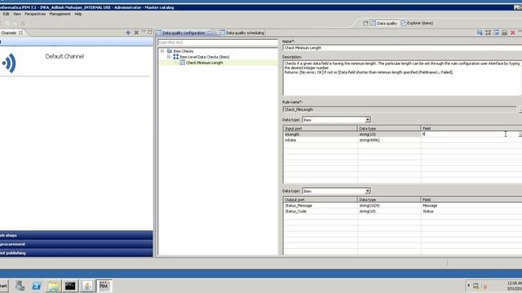The width and height of the screenshot is (522, 293).
Task: Open the View menu
Action: pyautogui.click(x=17, y=14)
